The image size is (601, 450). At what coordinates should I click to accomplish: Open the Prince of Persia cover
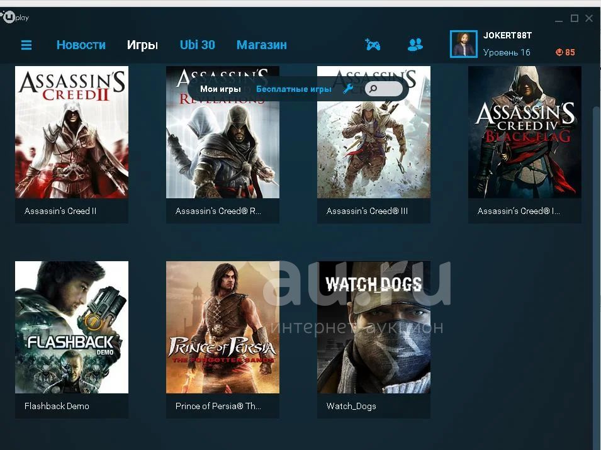223,327
